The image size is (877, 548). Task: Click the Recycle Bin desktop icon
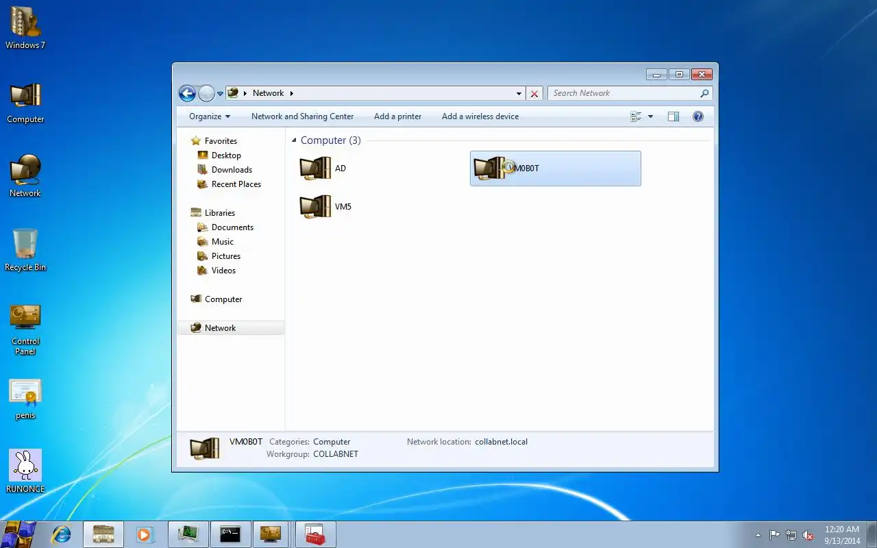[25, 249]
